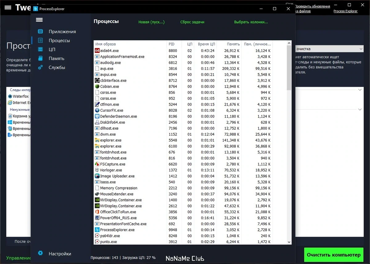Click the ЦП processor icon in sidebar
This screenshot has height=264, width=370.
pos(40,49)
